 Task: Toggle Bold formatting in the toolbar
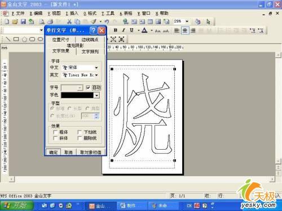click(x=116, y=30)
